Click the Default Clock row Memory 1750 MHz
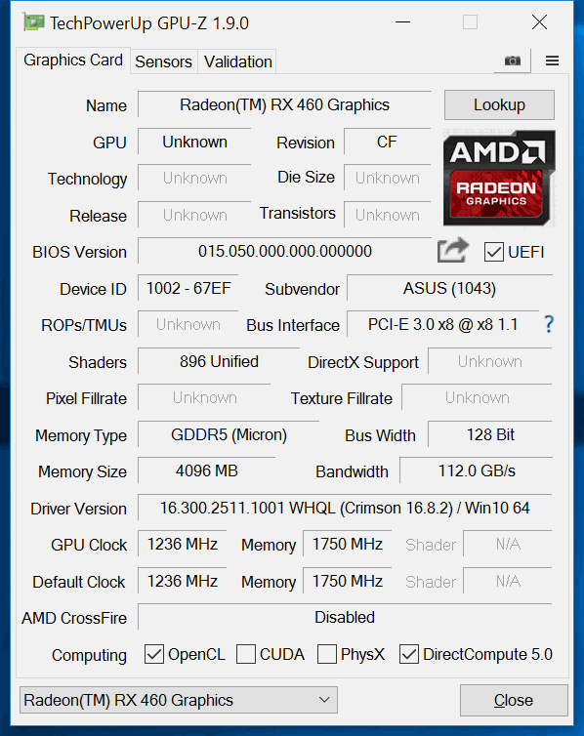Viewport: 584px width, 736px height. [348, 581]
